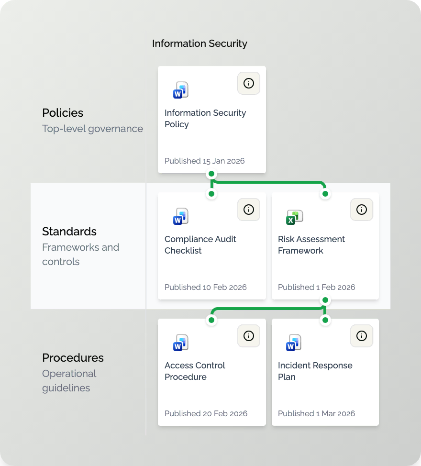Click the Excel icon on Risk Assessment Framework card
Image resolution: width=421 pixels, height=466 pixels.
293,216
